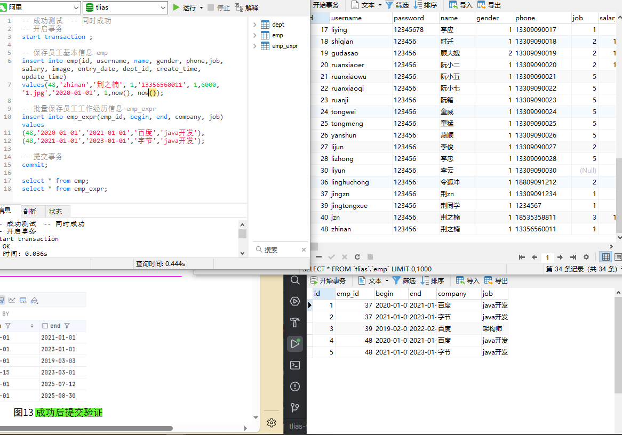Open the IDE Git branch tool window

point(295,408)
